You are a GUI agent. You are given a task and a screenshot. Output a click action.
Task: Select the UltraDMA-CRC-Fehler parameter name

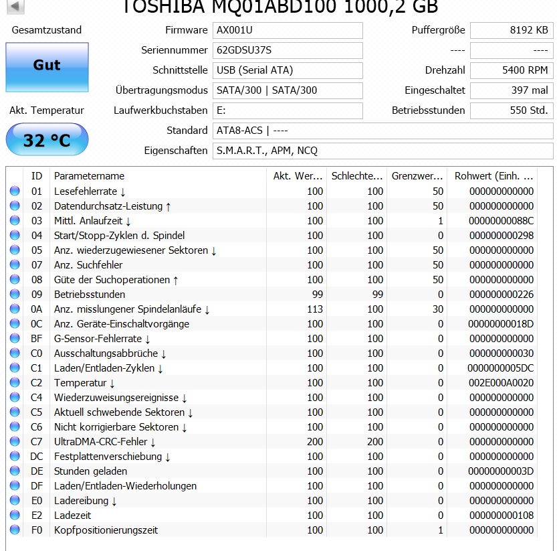coord(105,442)
